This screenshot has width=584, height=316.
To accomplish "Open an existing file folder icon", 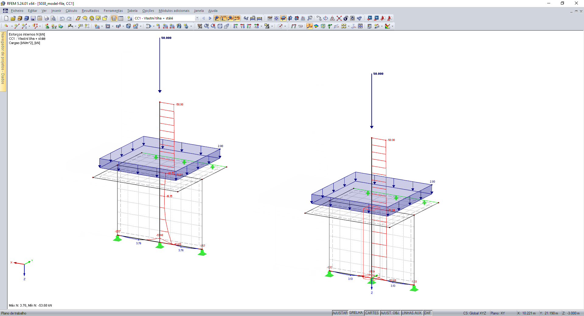I will [13, 18].
